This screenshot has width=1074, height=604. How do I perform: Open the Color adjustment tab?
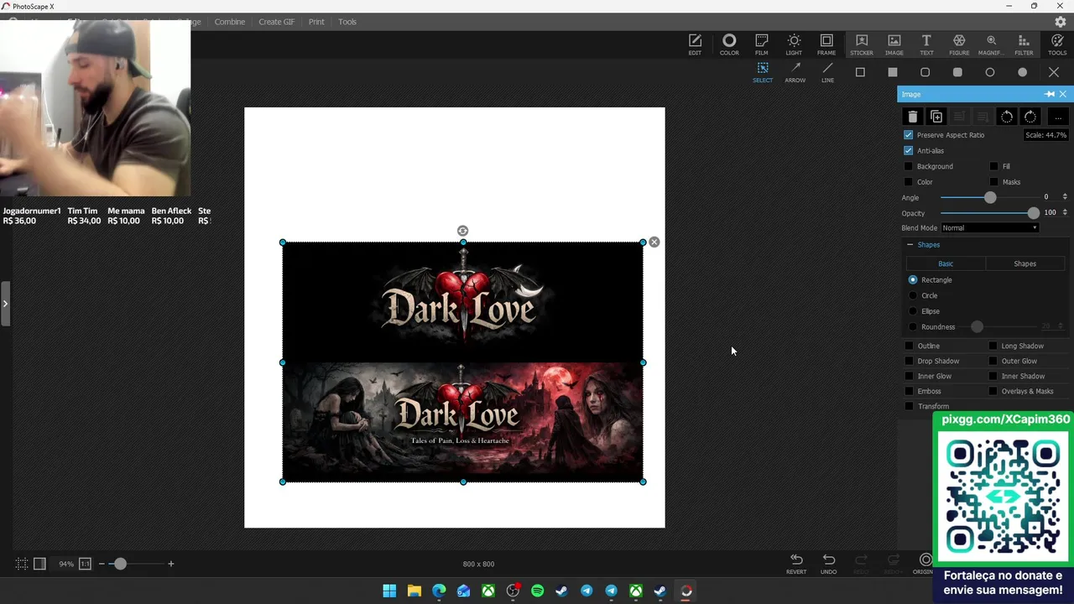[729, 44]
